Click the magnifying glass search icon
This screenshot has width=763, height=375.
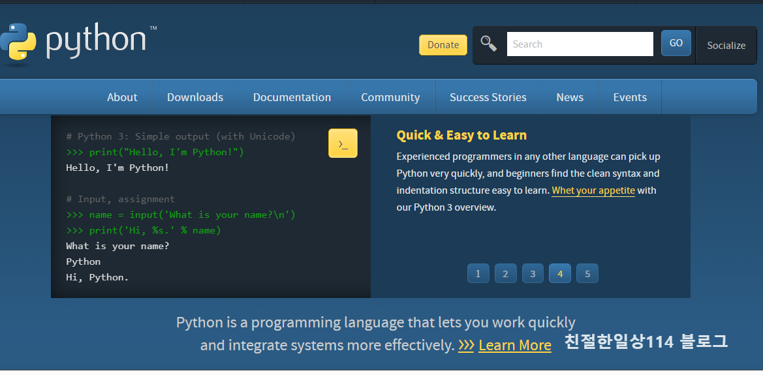489,43
